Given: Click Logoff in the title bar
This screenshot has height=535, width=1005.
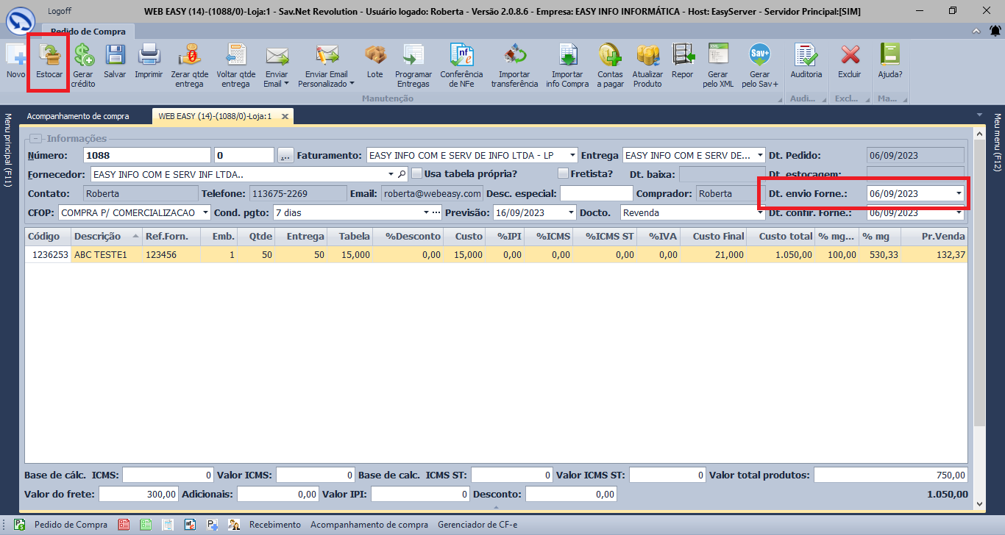Looking at the screenshot, I should pyautogui.click(x=60, y=11).
